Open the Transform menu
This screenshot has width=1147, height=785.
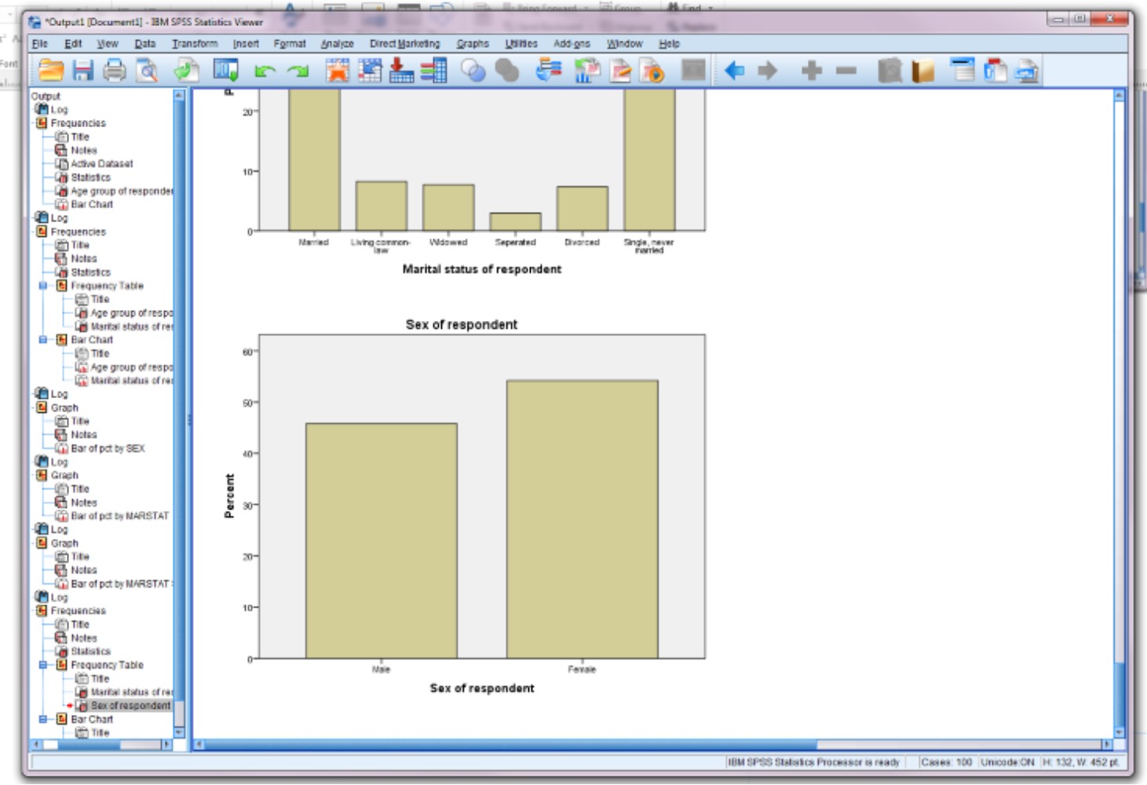click(x=195, y=44)
